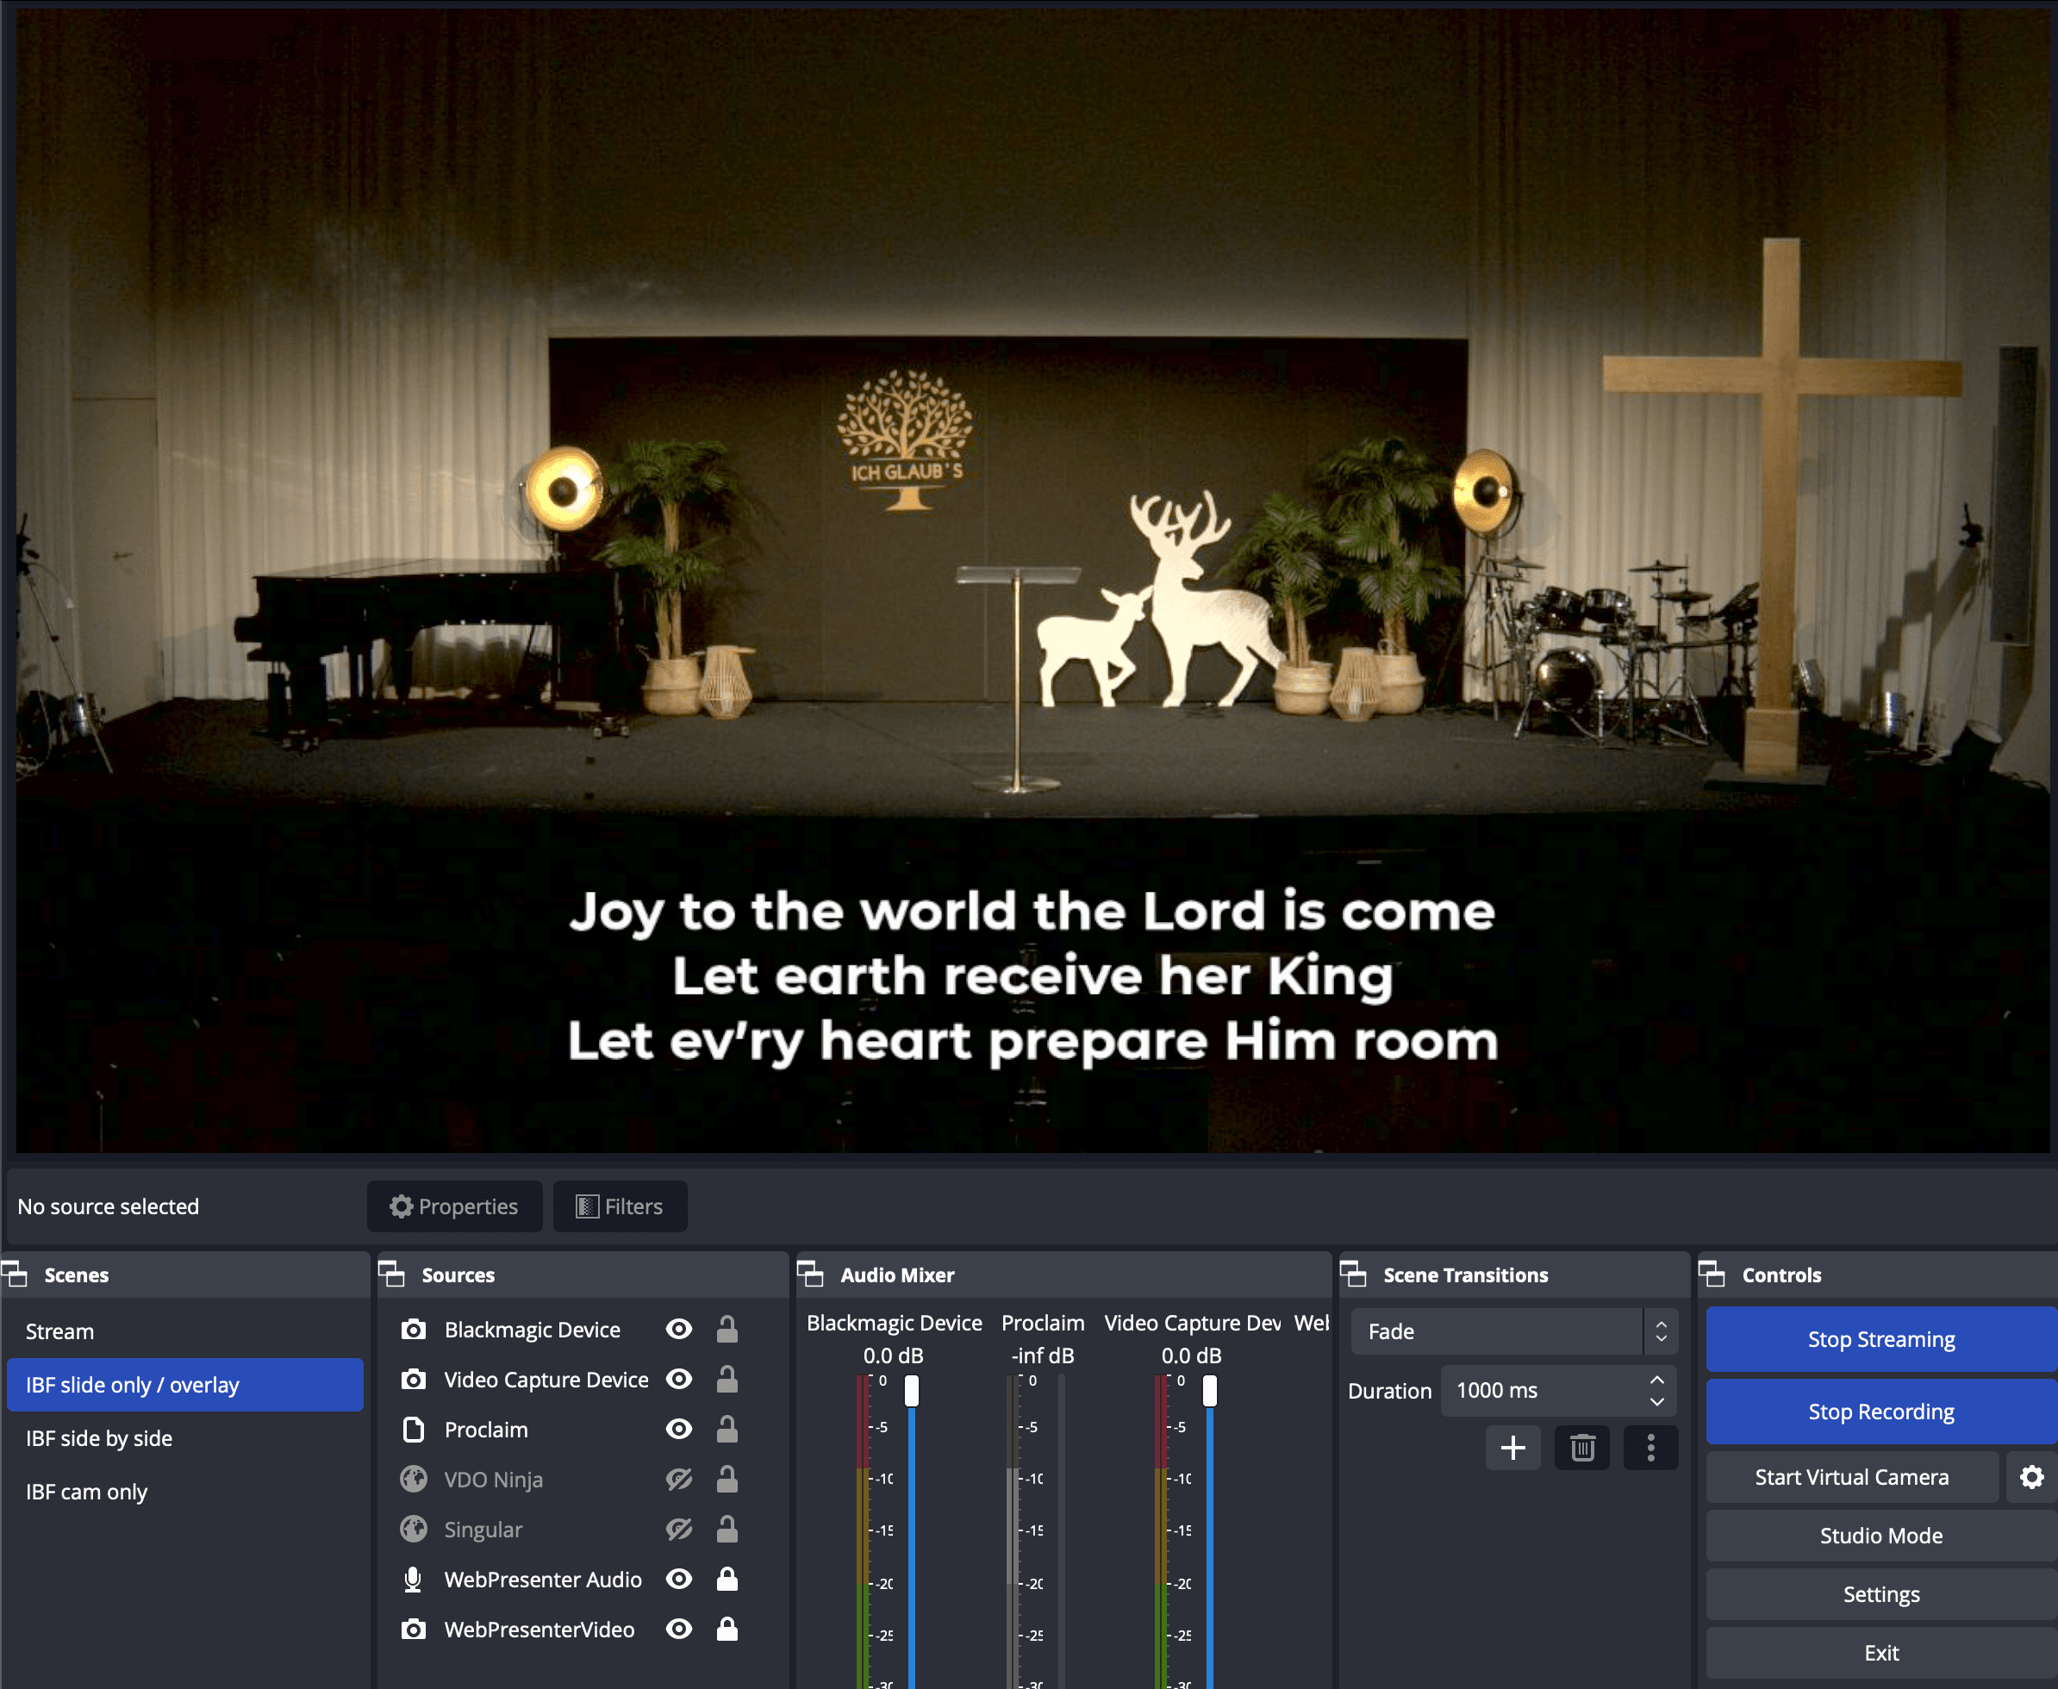Lock the Proclaim source padlock
Screen dimensions: 2058x1689
coord(727,1430)
